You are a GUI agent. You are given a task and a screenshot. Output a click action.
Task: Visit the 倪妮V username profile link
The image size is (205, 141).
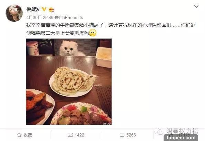click(x=33, y=9)
